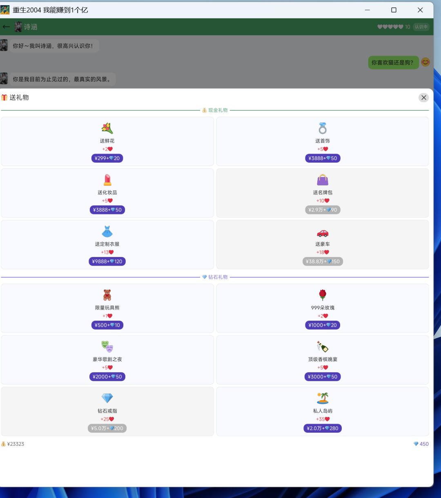The width and height of the screenshot is (441, 498).
Task: Buy jewelry with the ¥3888+50 button under 送首饰
Action: coord(323,158)
